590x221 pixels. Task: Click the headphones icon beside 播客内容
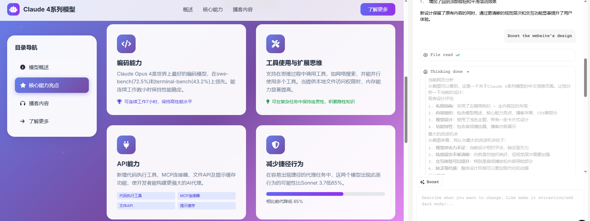tap(23, 103)
